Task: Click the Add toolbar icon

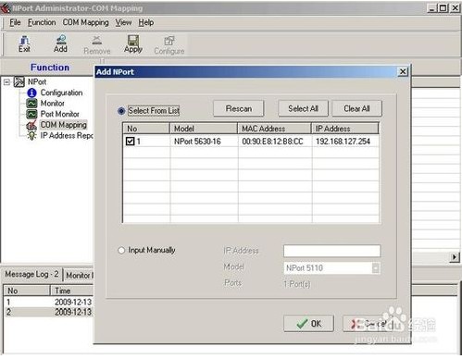Action: click(x=60, y=43)
